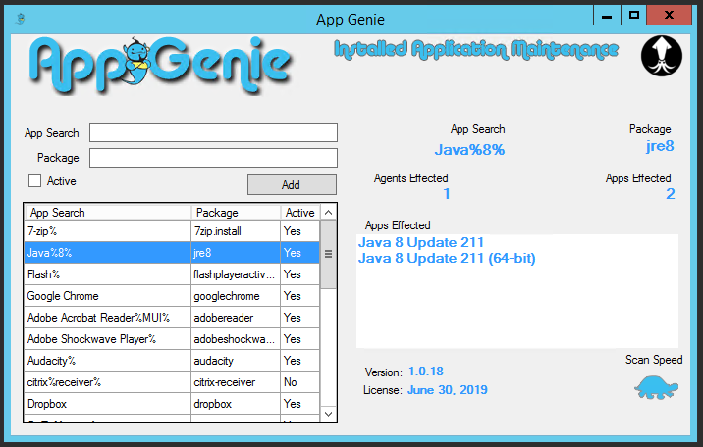Click the Add button

pyautogui.click(x=291, y=184)
